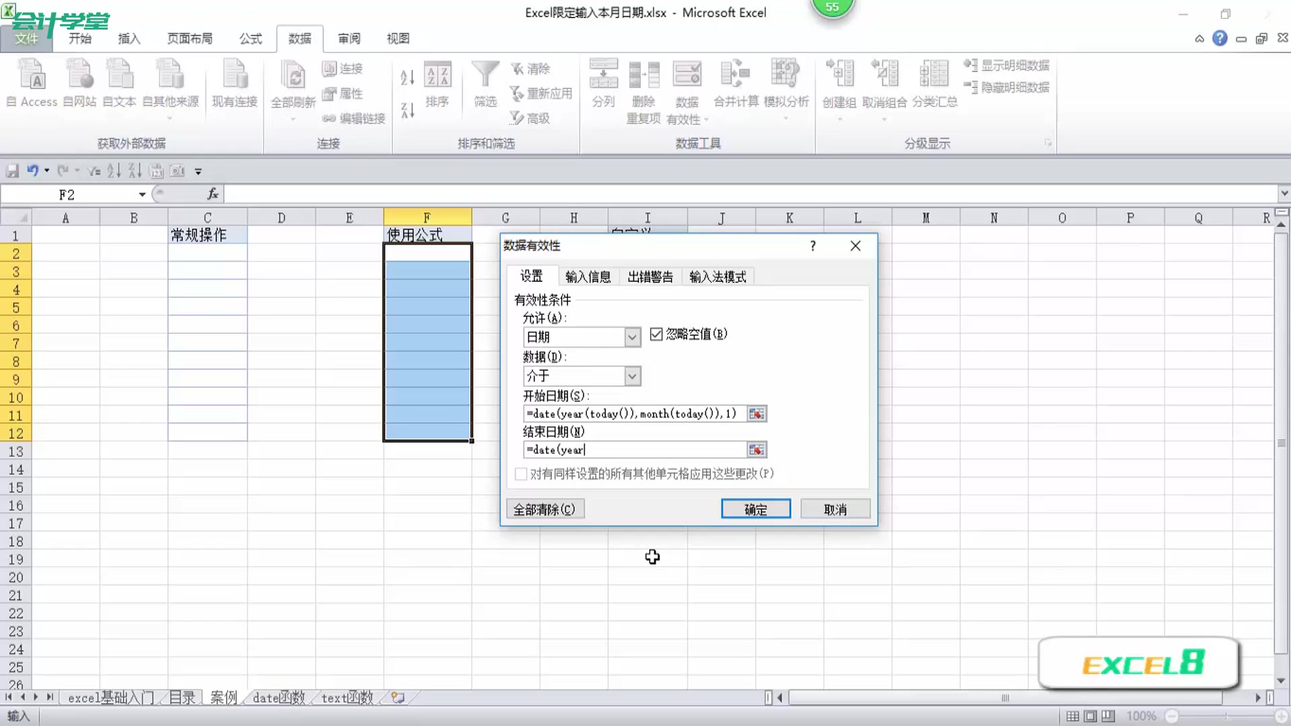Open the 允许 validation type dropdown
This screenshot has height=726, width=1291.
click(x=631, y=337)
